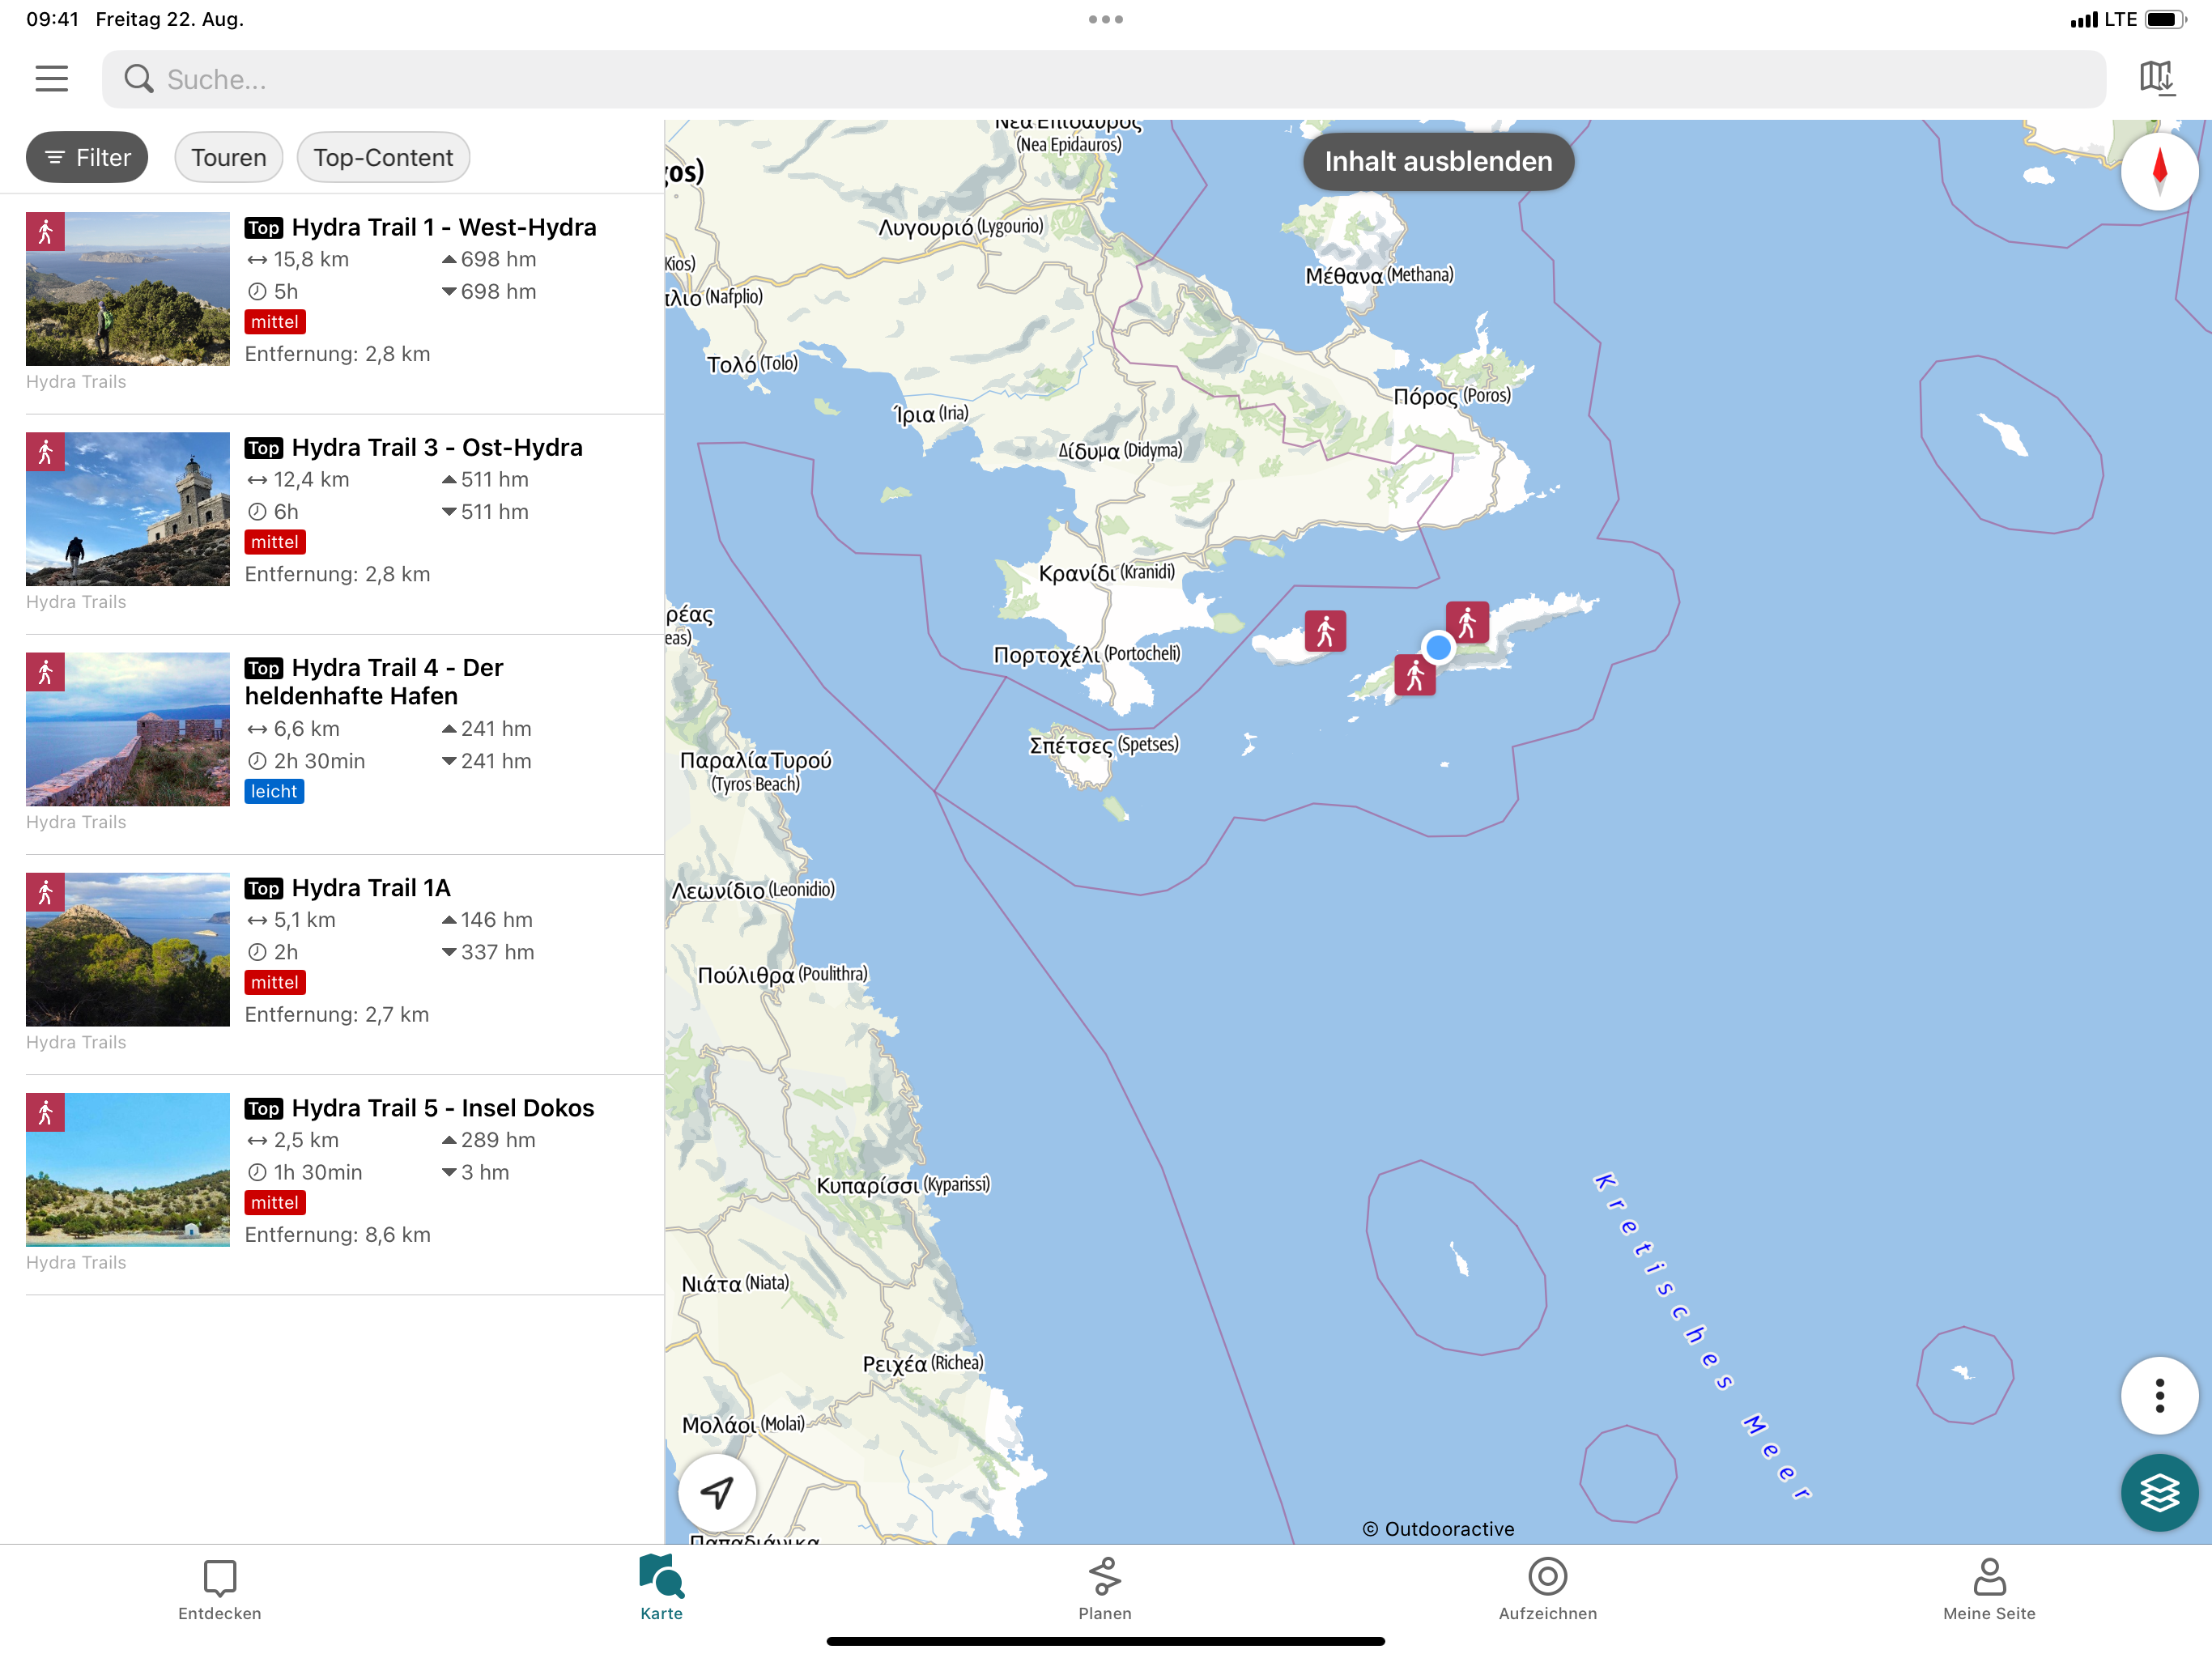2212x1658 pixels.
Task: Toggle the Top-Content filter chip
Action: click(383, 158)
